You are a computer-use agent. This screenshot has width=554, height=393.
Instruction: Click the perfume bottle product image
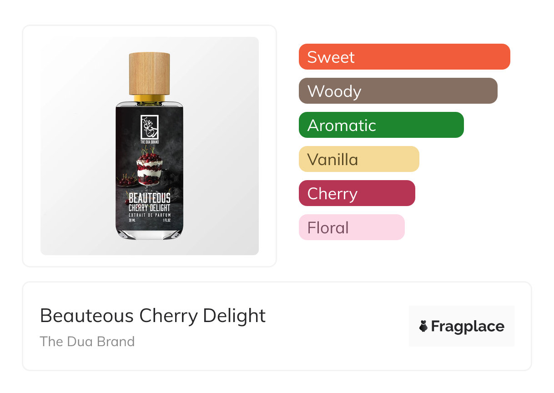(x=150, y=146)
